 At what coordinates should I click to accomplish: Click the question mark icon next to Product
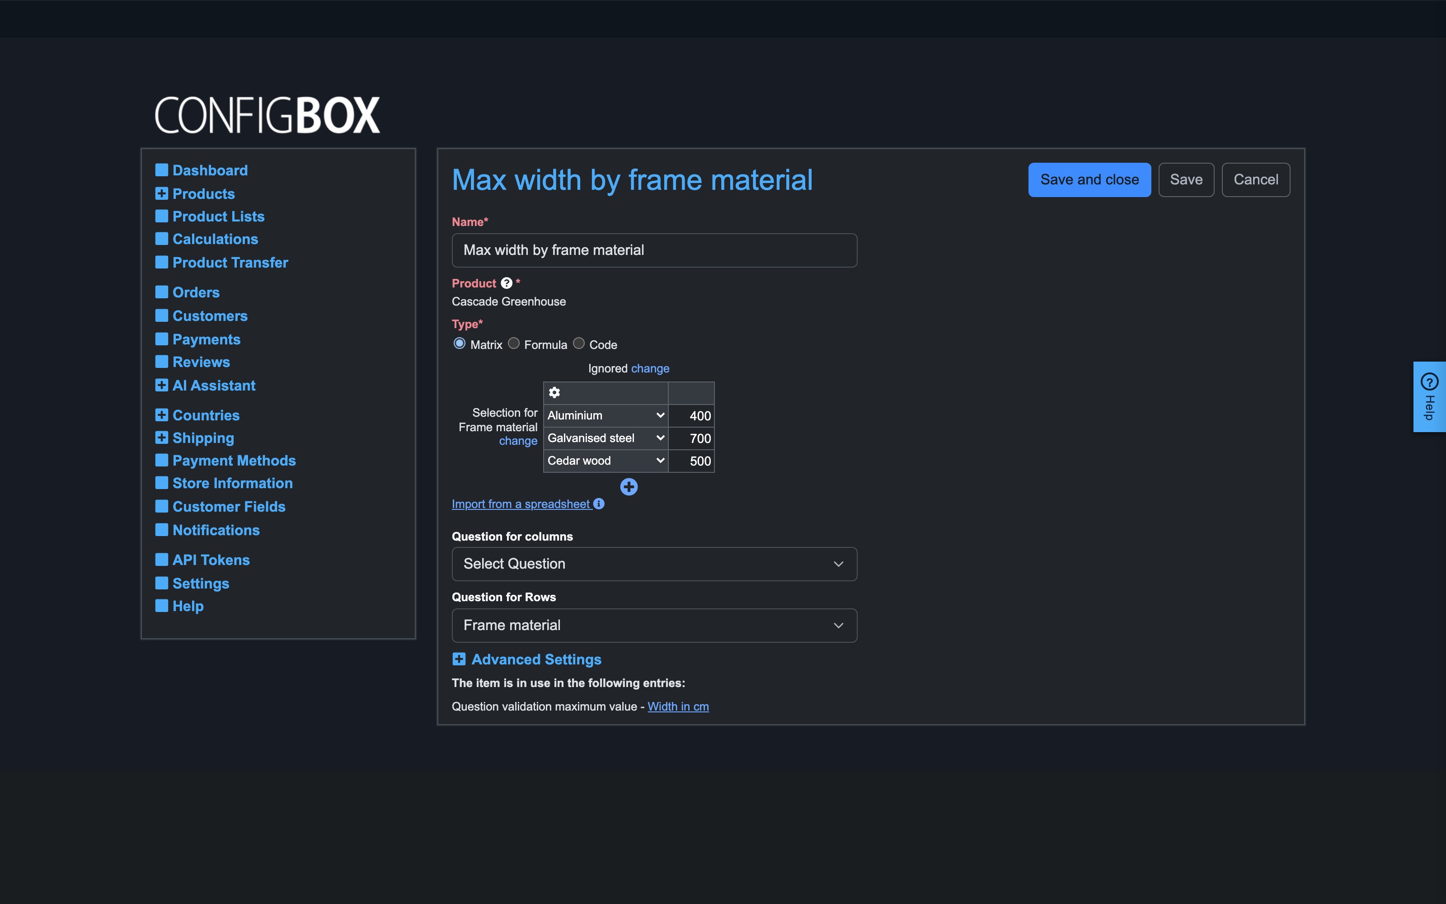(x=506, y=283)
